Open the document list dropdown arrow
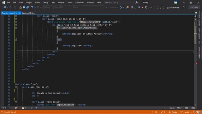This screenshot has height=114, width=202. coord(193,13)
